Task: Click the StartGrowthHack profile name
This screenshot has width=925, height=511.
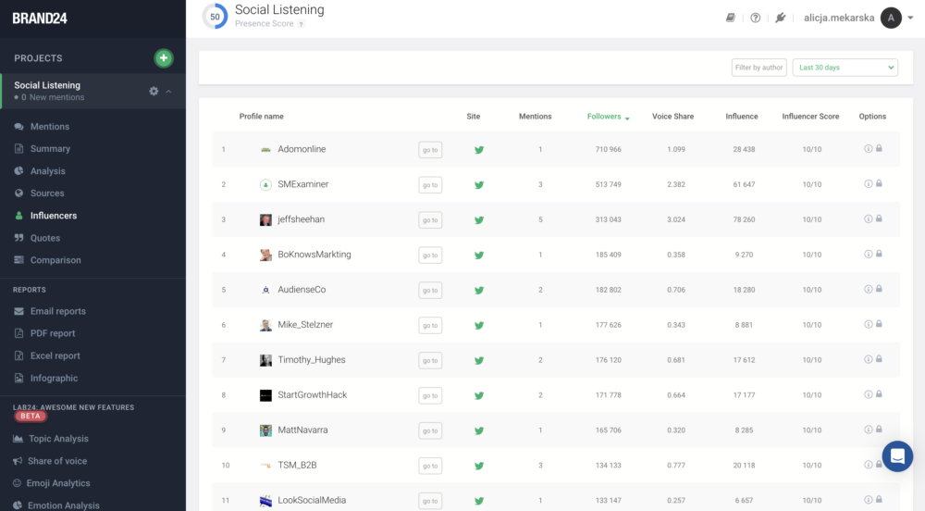Action: click(x=312, y=394)
